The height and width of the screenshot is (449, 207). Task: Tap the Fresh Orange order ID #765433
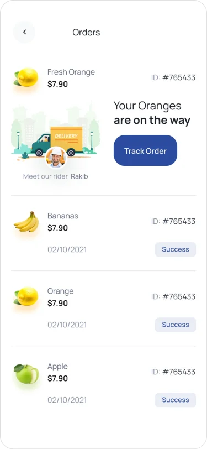pyautogui.click(x=173, y=77)
